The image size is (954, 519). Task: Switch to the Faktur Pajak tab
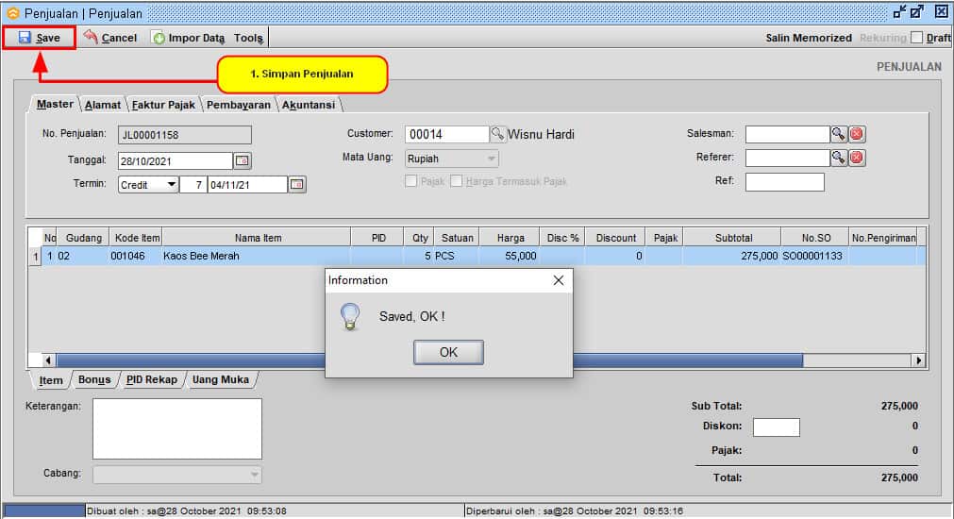pos(163,105)
